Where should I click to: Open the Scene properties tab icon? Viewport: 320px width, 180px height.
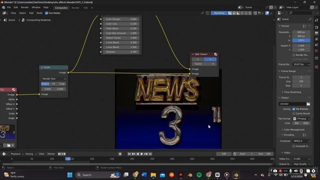316,45
